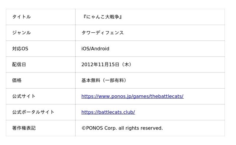Click the iOS/Android value text
This screenshot has width=236, height=145.
[95, 49]
